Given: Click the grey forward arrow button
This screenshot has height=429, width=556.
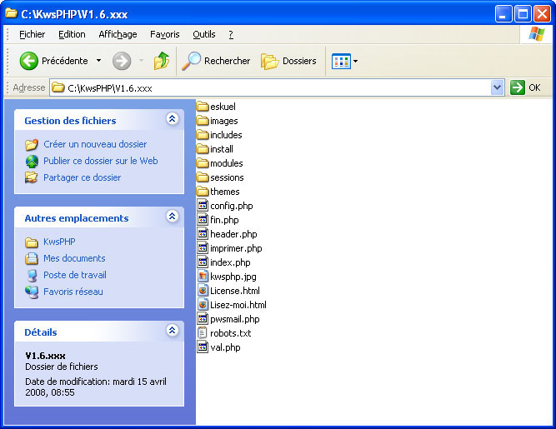Looking at the screenshot, I should coord(122,61).
